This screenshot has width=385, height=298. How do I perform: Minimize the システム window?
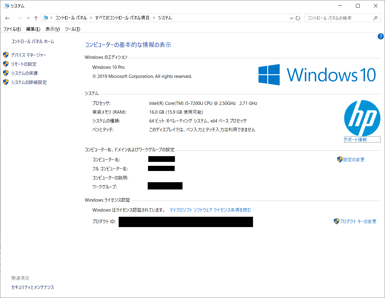click(340, 6)
